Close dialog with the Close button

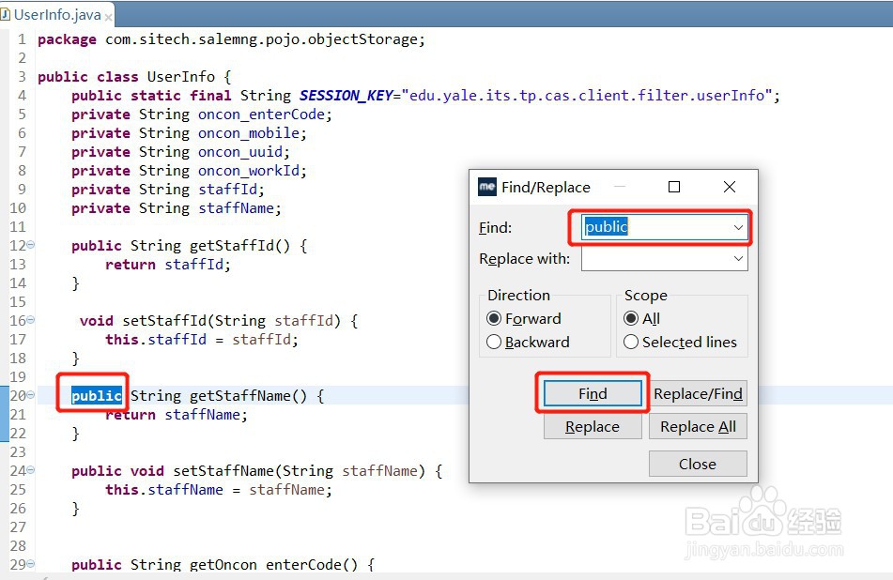pos(698,464)
